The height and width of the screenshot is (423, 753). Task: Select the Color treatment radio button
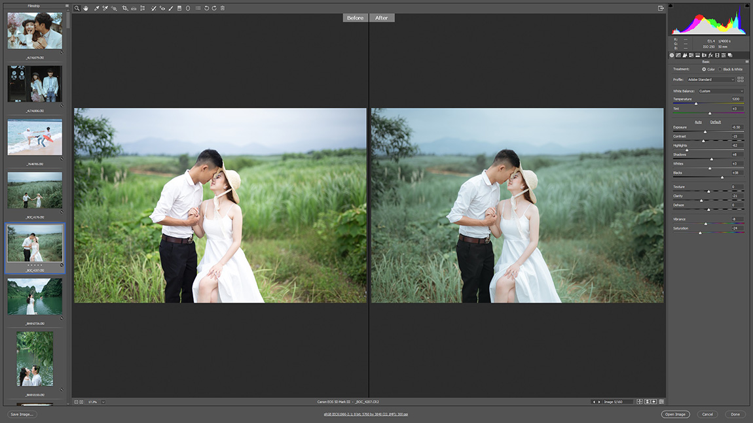pyautogui.click(x=704, y=69)
